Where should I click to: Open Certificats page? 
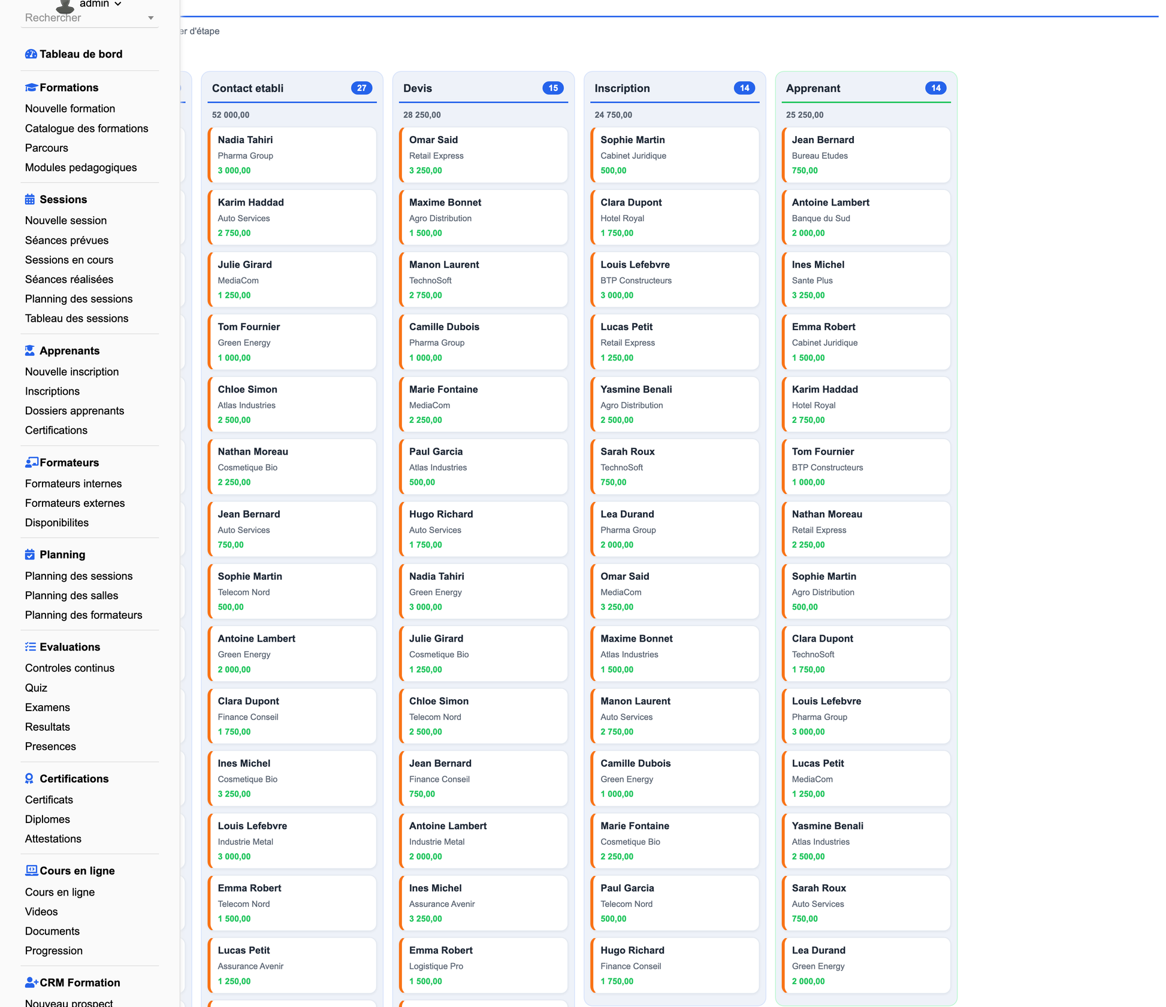tap(49, 800)
